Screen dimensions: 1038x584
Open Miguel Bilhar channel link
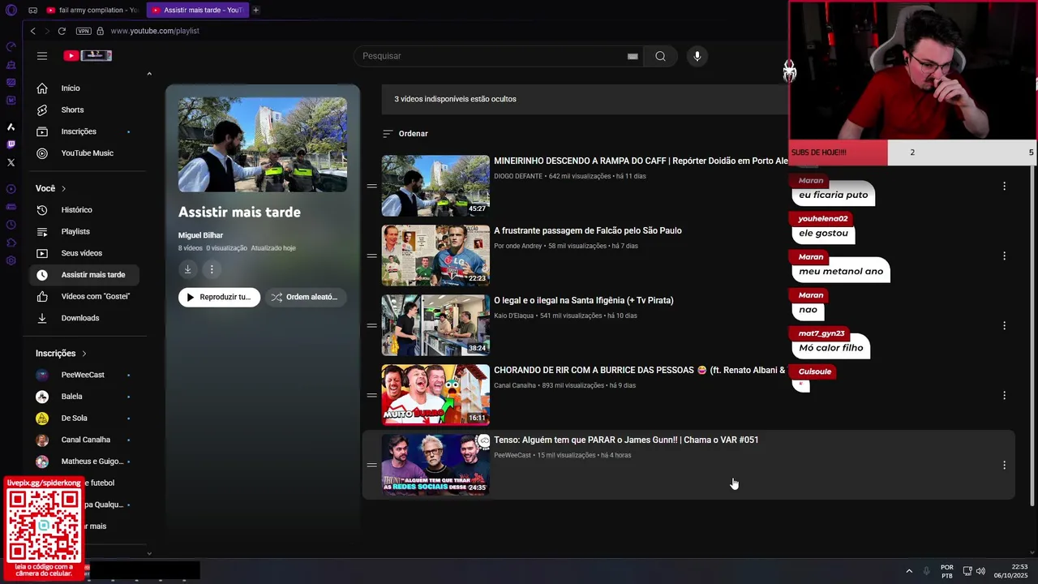click(x=200, y=235)
